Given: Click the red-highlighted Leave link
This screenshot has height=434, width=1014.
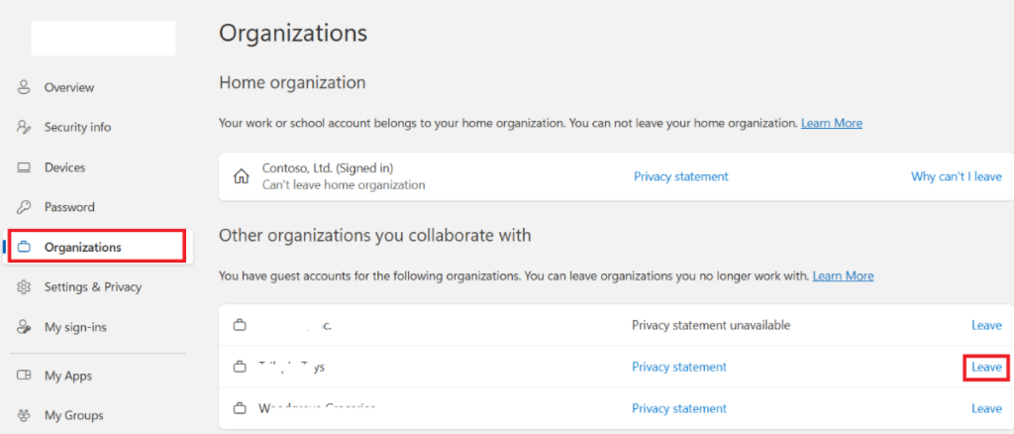Looking at the screenshot, I should (x=986, y=367).
